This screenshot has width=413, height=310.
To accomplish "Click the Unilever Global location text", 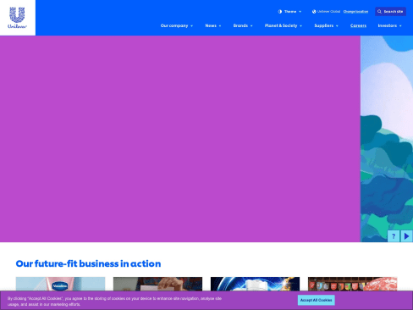I will coord(328,12).
